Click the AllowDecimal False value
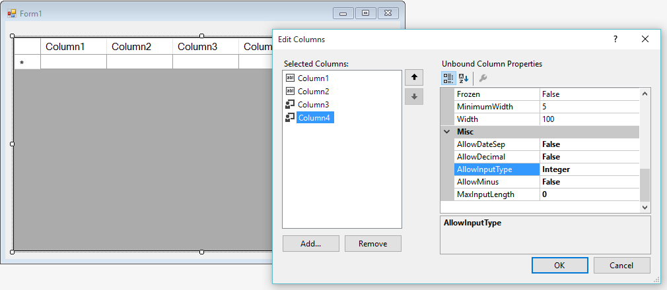This screenshot has height=290, width=667. coord(589,157)
